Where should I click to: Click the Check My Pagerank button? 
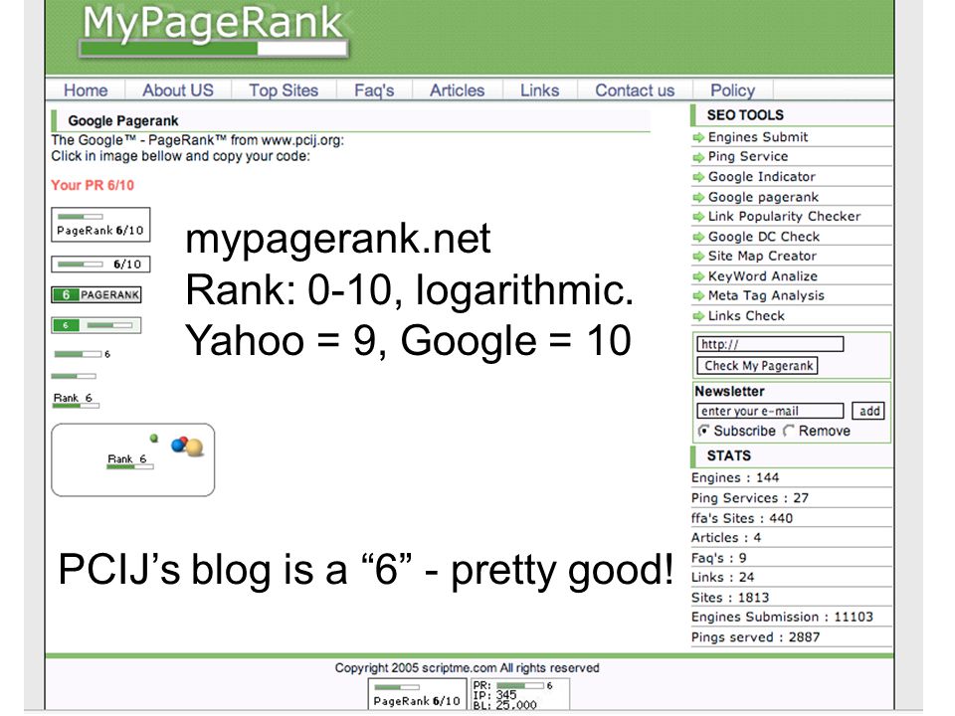pos(757,365)
